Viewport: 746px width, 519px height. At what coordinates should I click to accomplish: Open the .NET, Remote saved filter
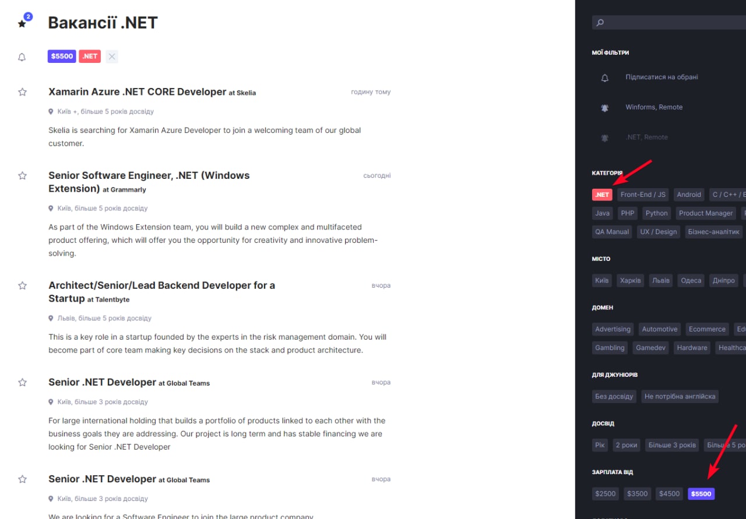[x=646, y=137]
